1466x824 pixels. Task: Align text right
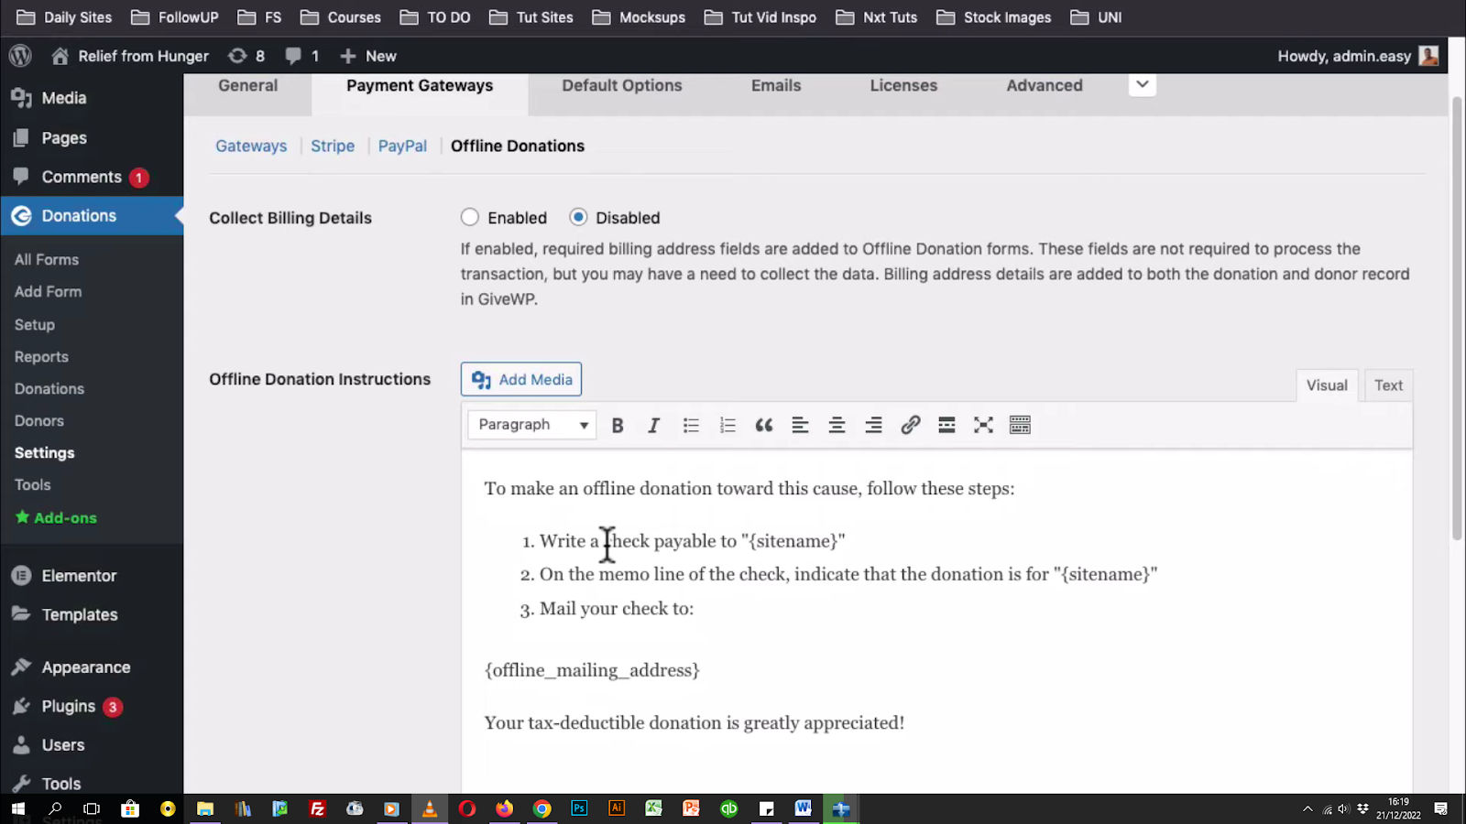tap(873, 425)
